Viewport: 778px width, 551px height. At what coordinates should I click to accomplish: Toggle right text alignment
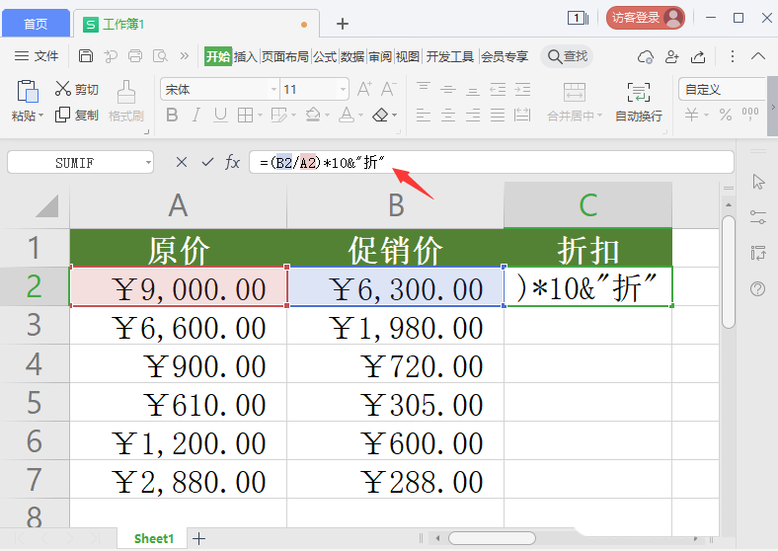pyautogui.click(x=473, y=116)
